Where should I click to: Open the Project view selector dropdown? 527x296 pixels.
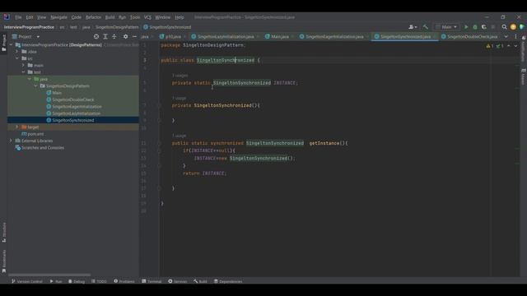26,36
